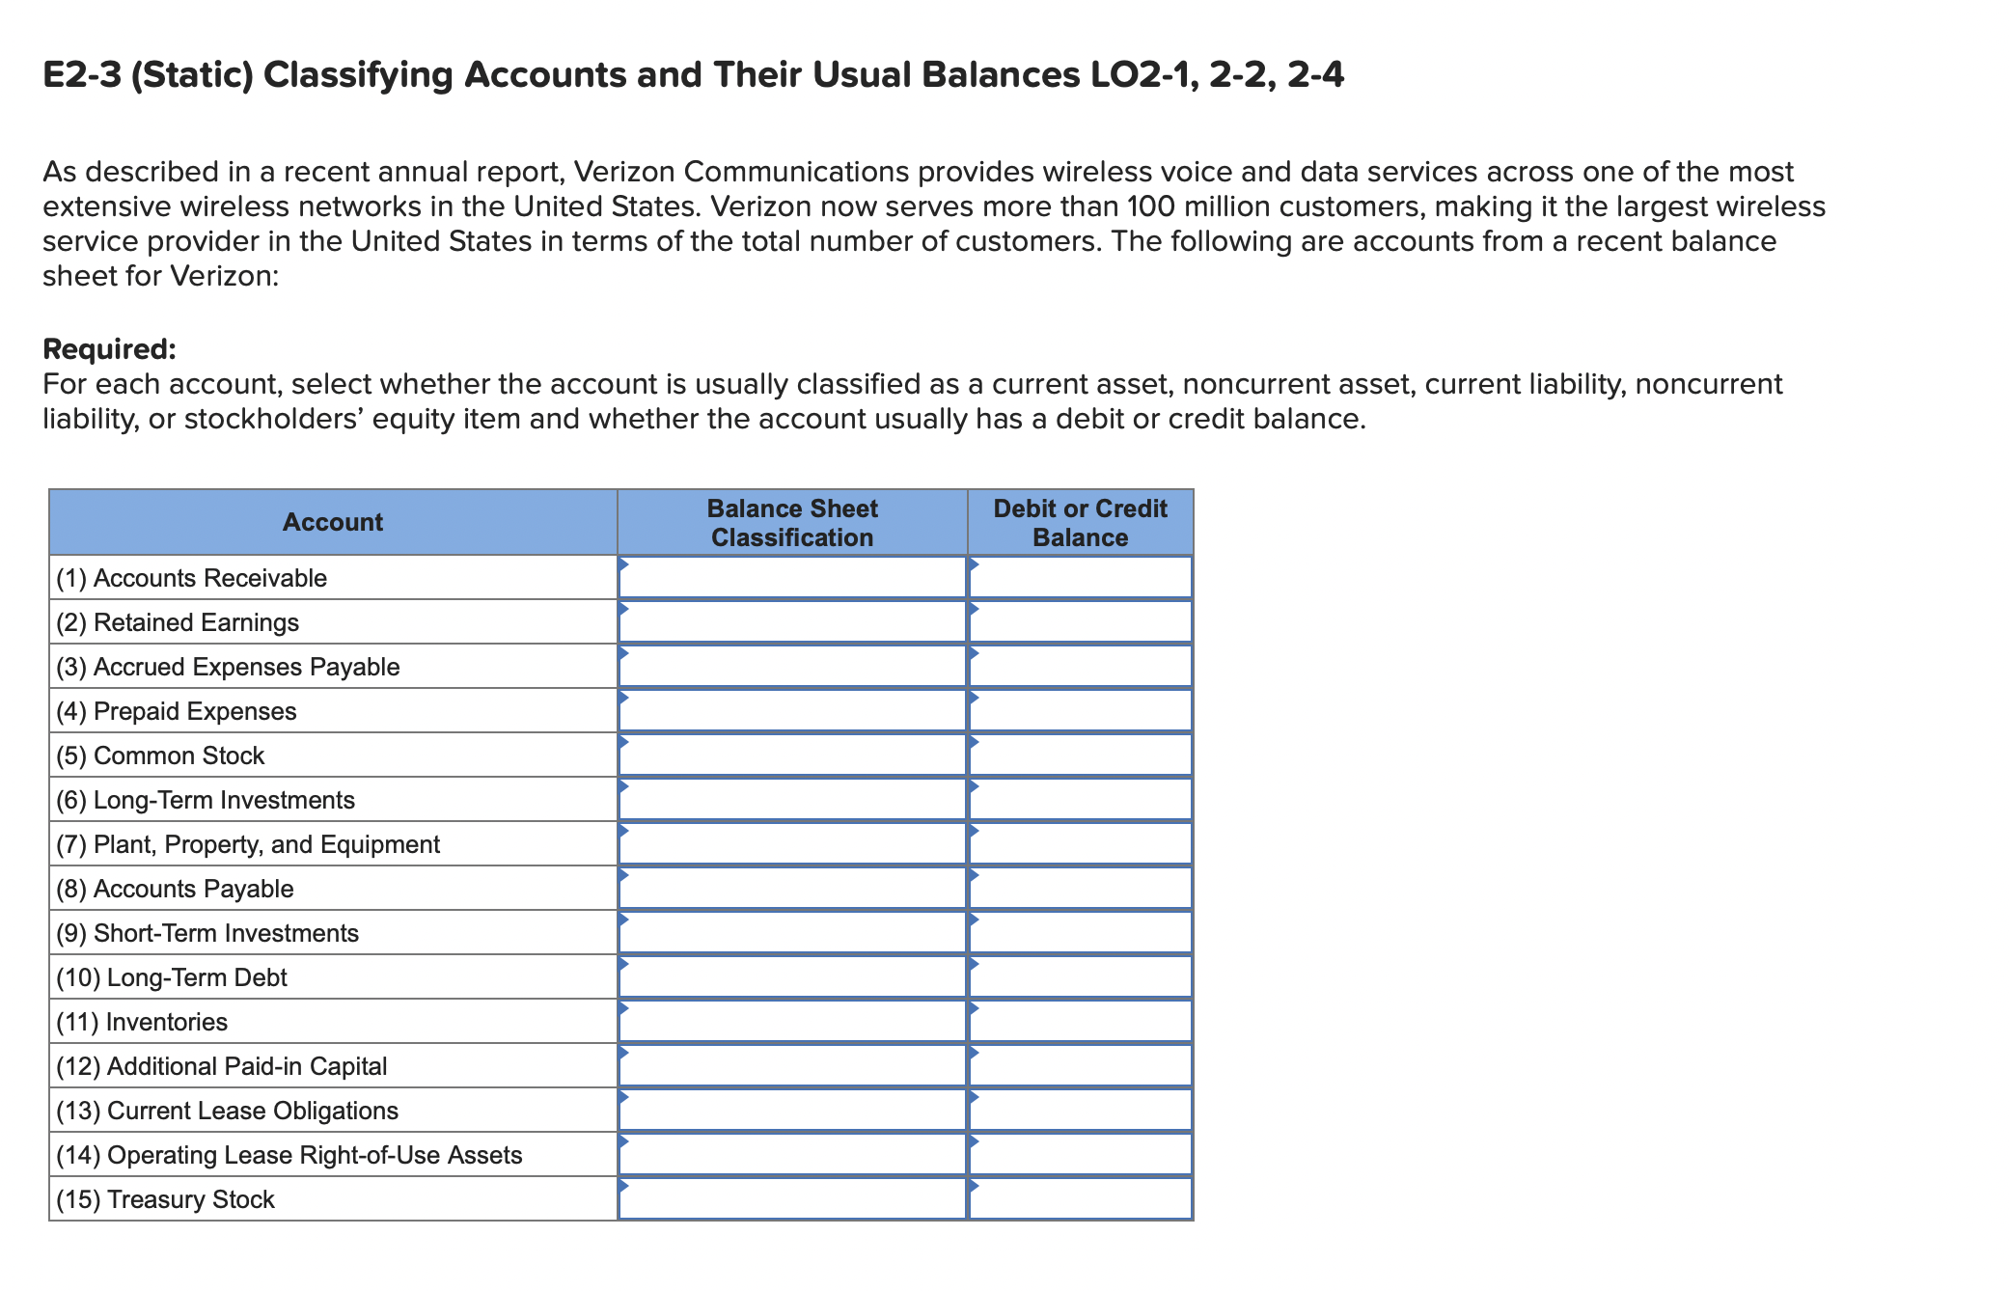Screen dimensions: 2009x1291
Task: Open the classification dropdown for Common Stock
Action: (791, 755)
